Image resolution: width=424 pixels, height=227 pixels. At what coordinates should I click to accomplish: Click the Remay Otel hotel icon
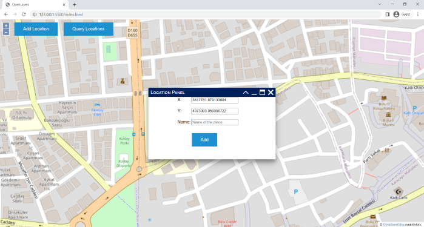pyautogui.click(x=97, y=105)
